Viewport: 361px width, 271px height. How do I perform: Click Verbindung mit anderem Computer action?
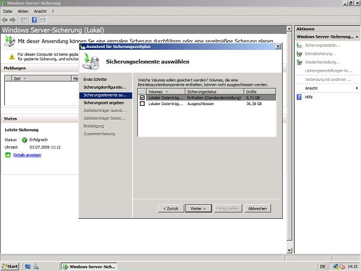[x=328, y=80]
